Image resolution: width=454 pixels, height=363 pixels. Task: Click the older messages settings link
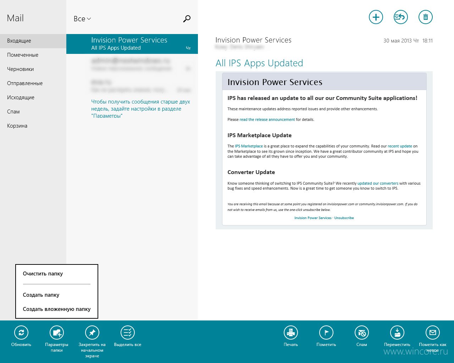141,109
